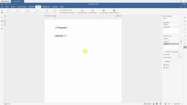Insert a checkbox form field

tap(37, 11)
